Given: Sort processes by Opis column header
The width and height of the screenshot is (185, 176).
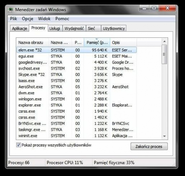Looking at the screenshot, I should (123, 43).
